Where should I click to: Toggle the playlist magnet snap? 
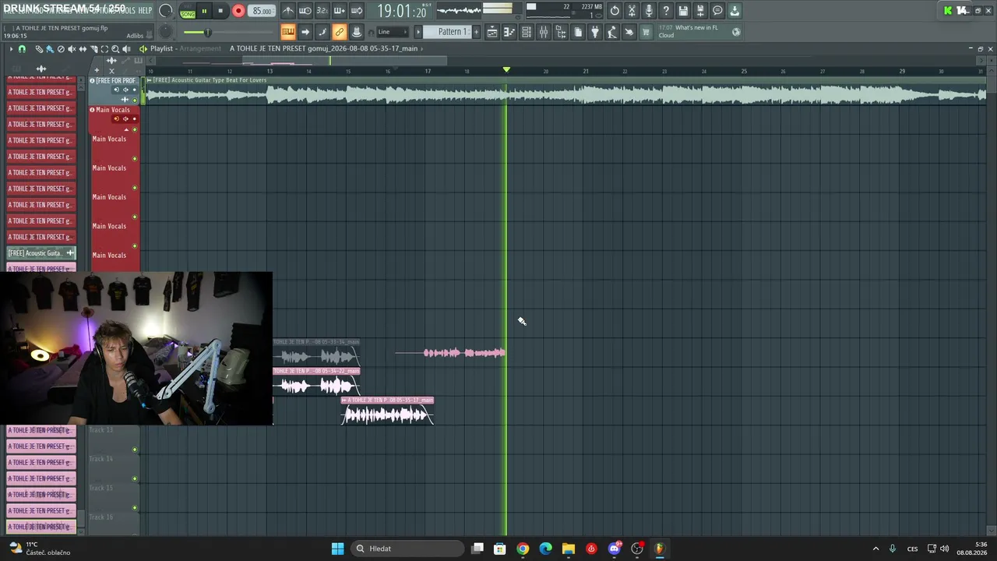22,49
